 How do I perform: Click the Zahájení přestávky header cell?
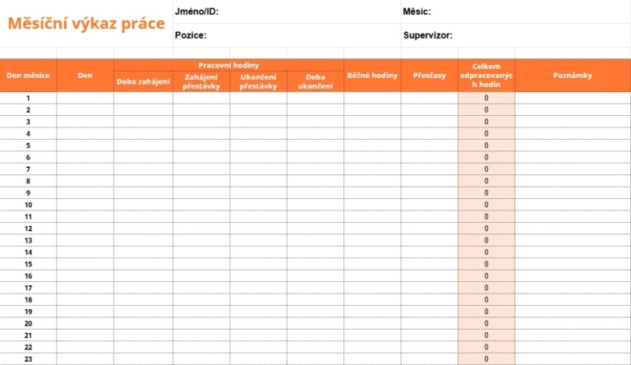tap(201, 81)
